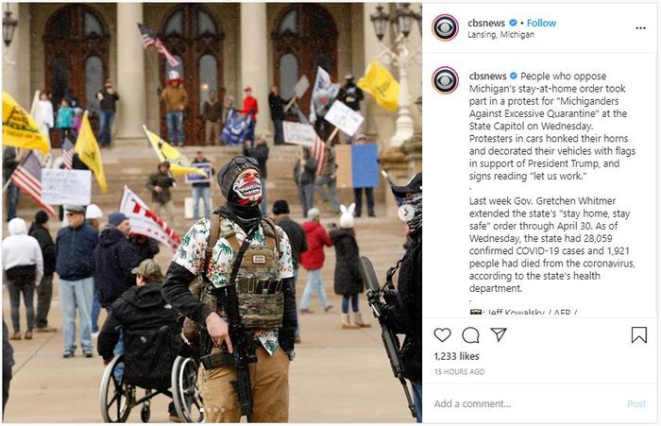Screen dimensions: 661x426
Task: Click the carousel dot indicators on photo
Action: pos(212,410)
